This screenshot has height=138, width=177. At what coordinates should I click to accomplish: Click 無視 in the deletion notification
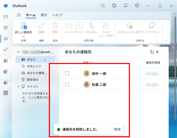(x=117, y=130)
